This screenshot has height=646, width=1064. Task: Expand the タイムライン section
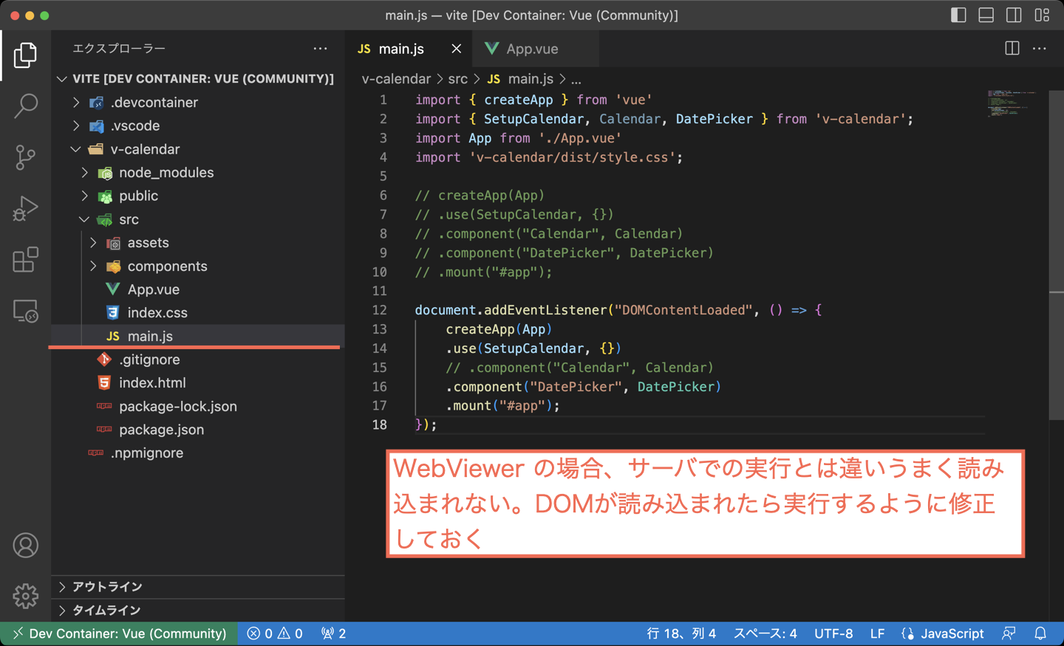coord(198,611)
